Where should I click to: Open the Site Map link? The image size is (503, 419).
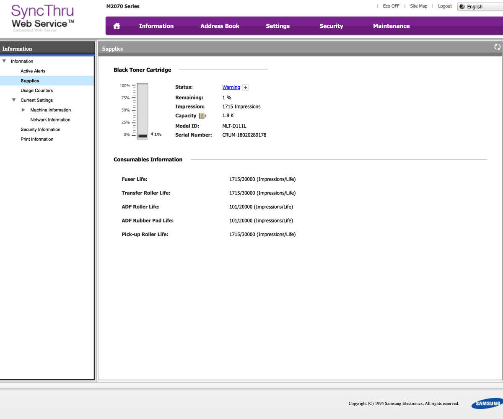[418, 6]
